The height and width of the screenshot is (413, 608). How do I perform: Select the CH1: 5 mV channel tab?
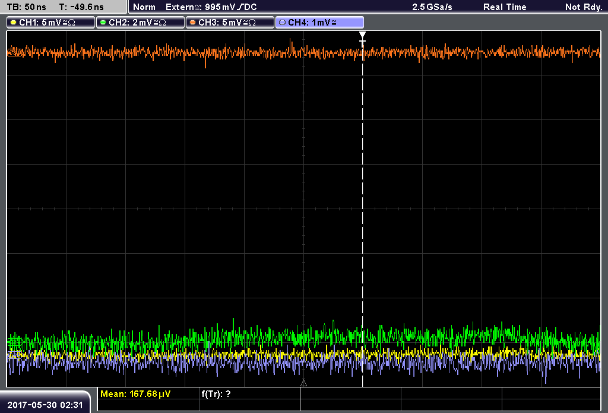tap(51, 23)
